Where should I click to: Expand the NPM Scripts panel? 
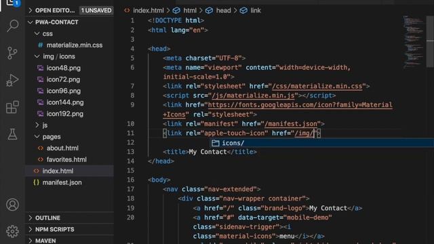30,229
